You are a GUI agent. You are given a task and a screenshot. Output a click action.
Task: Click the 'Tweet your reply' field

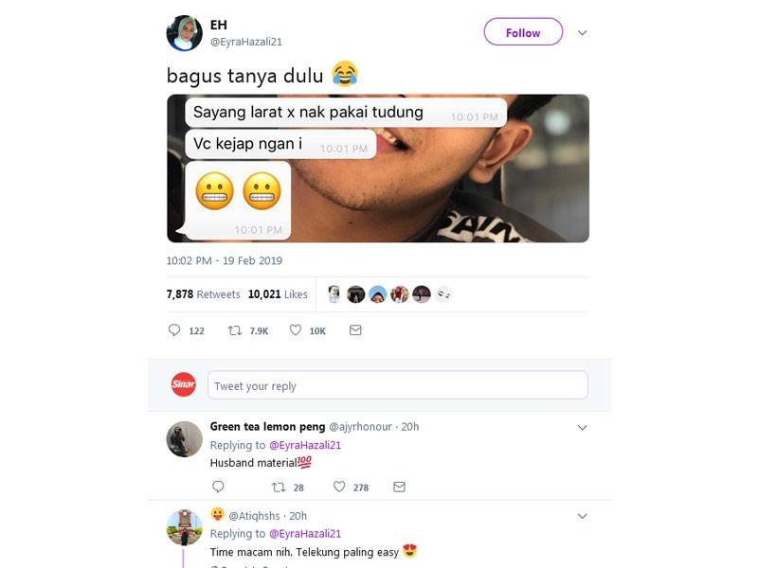[x=397, y=385]
